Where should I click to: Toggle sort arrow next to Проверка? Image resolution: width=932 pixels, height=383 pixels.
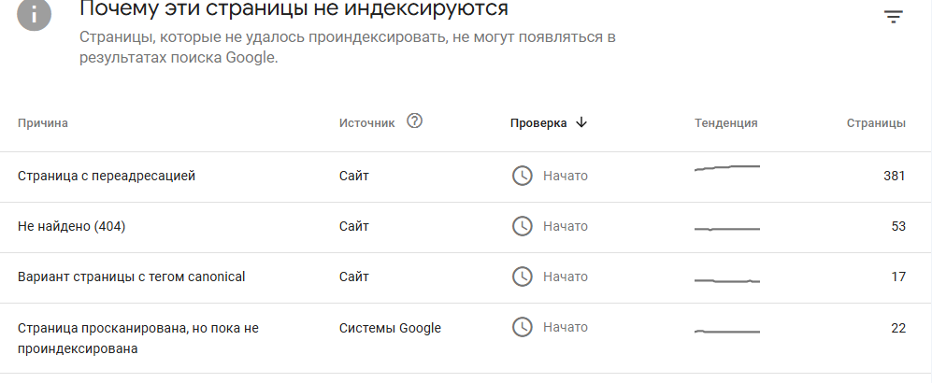[x=581, y=122]
